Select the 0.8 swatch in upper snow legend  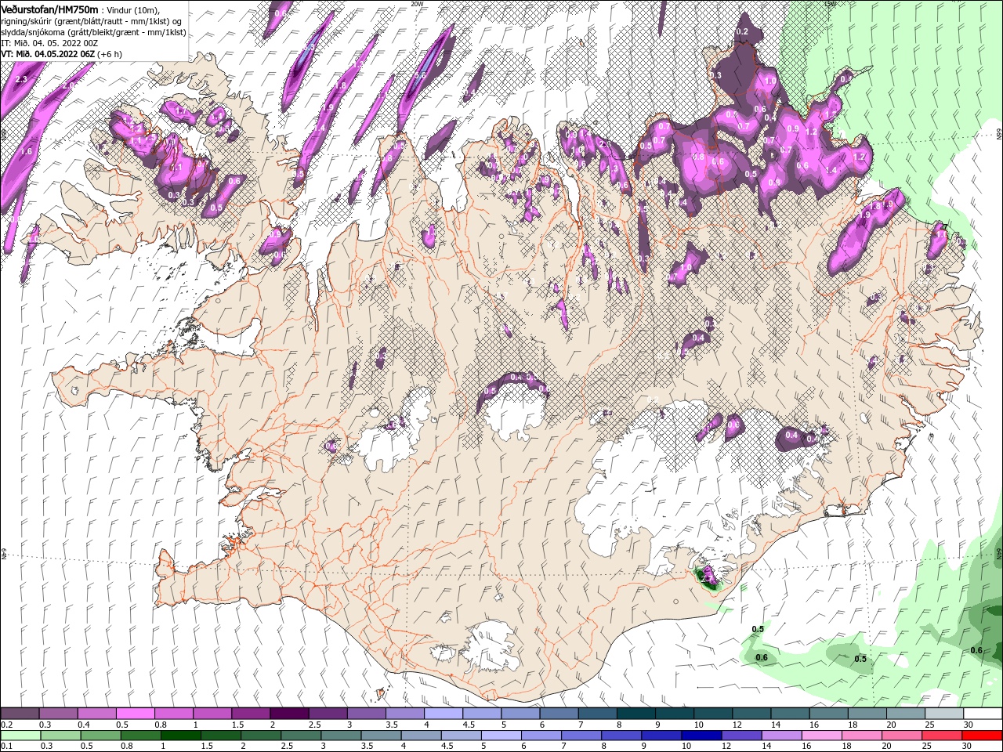coord(174,714)
